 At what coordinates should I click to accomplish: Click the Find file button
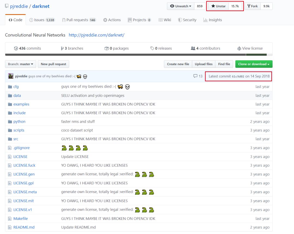(224, 64)
